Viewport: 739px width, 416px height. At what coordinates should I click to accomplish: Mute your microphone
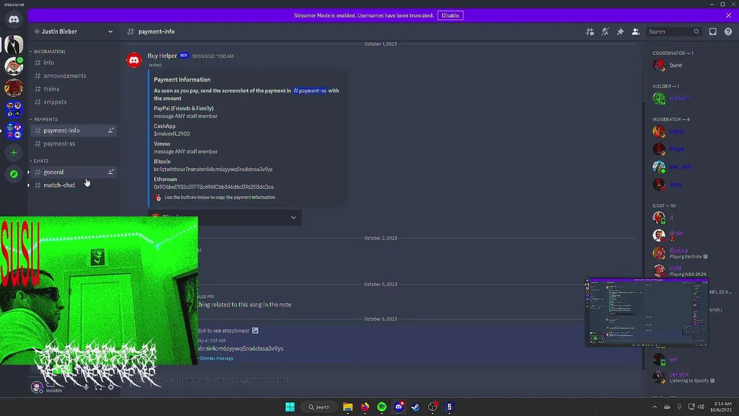coord(85,388)
